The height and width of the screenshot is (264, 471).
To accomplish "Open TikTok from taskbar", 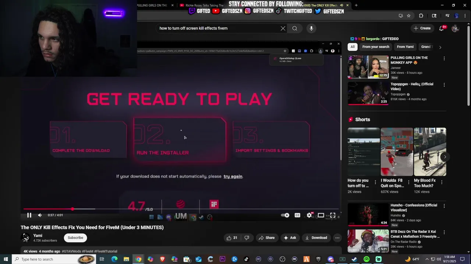I will click(x=246, y=259).
